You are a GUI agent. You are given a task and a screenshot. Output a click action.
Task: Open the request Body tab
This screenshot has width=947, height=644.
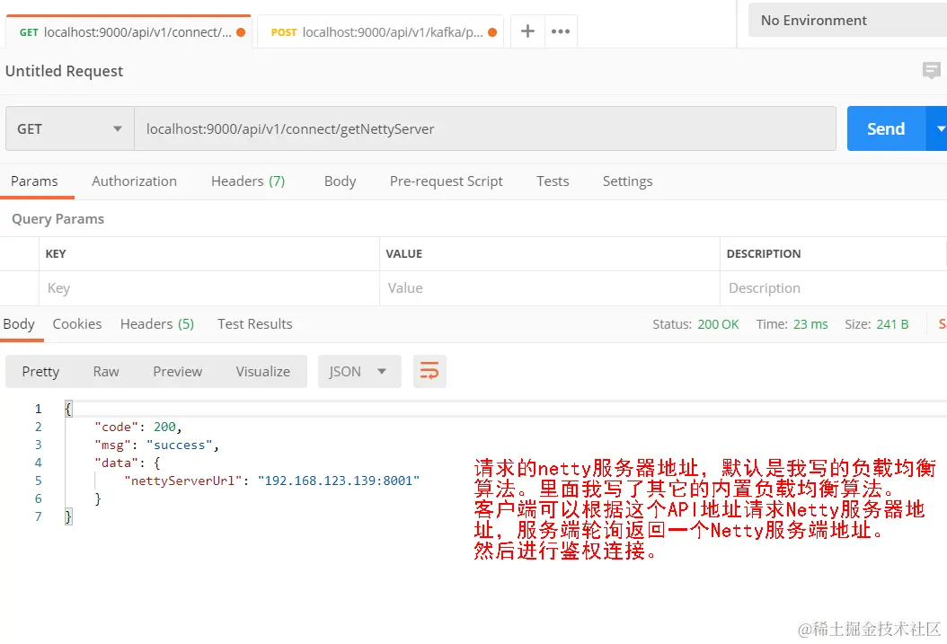(x=340, y=181)
